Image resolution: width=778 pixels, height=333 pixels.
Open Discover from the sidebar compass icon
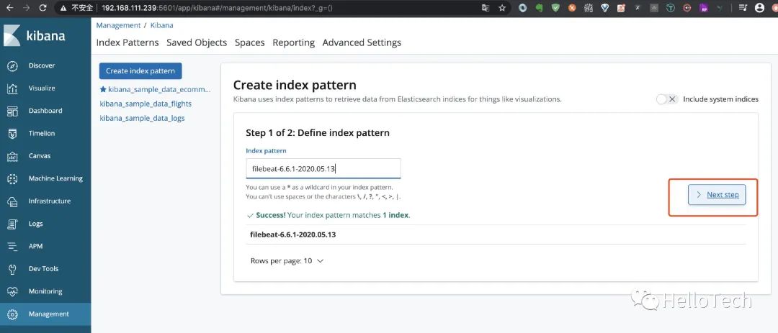pos(12,65)
